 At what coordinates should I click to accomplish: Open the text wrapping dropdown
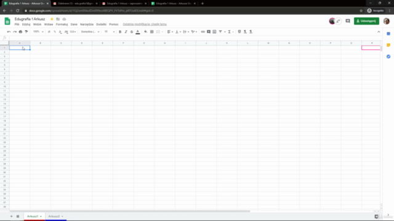click(x=186, y=32)
